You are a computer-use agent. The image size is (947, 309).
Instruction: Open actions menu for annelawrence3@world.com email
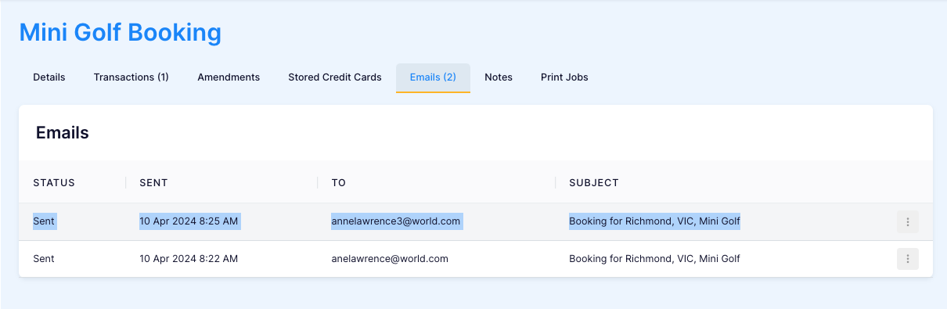point(908,222)
